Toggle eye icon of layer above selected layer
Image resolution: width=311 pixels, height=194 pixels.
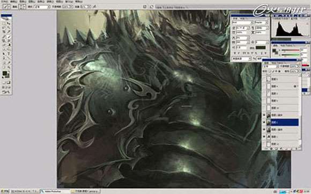pos(264,115)
